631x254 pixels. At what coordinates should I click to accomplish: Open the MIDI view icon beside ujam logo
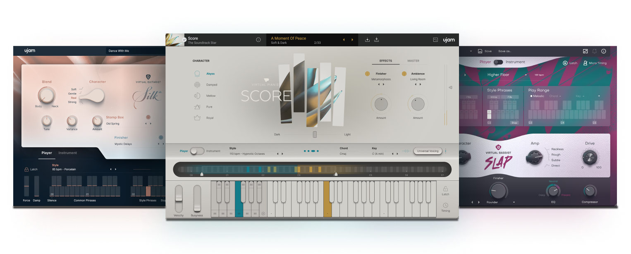(435, 40)
